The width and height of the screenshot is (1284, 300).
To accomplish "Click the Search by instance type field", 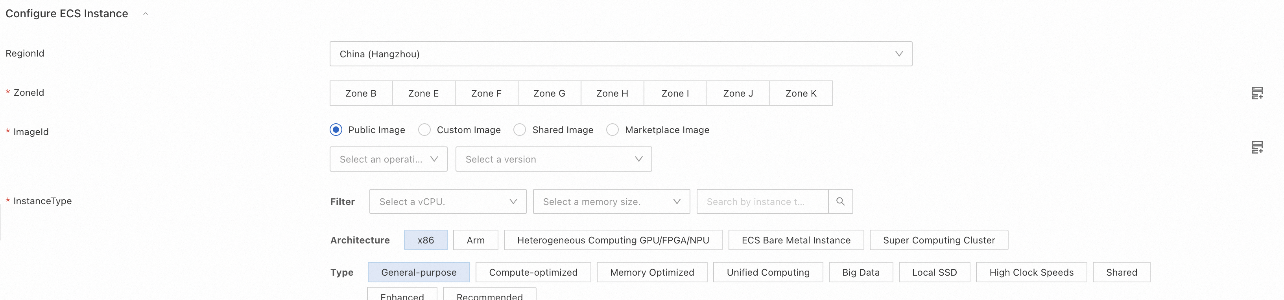I will 762,201.
